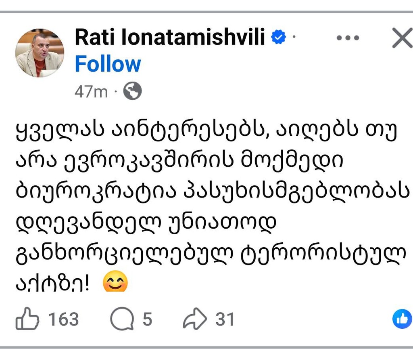Click the public audience globe icon
This screenshot has width=413, height=351.
133,91
